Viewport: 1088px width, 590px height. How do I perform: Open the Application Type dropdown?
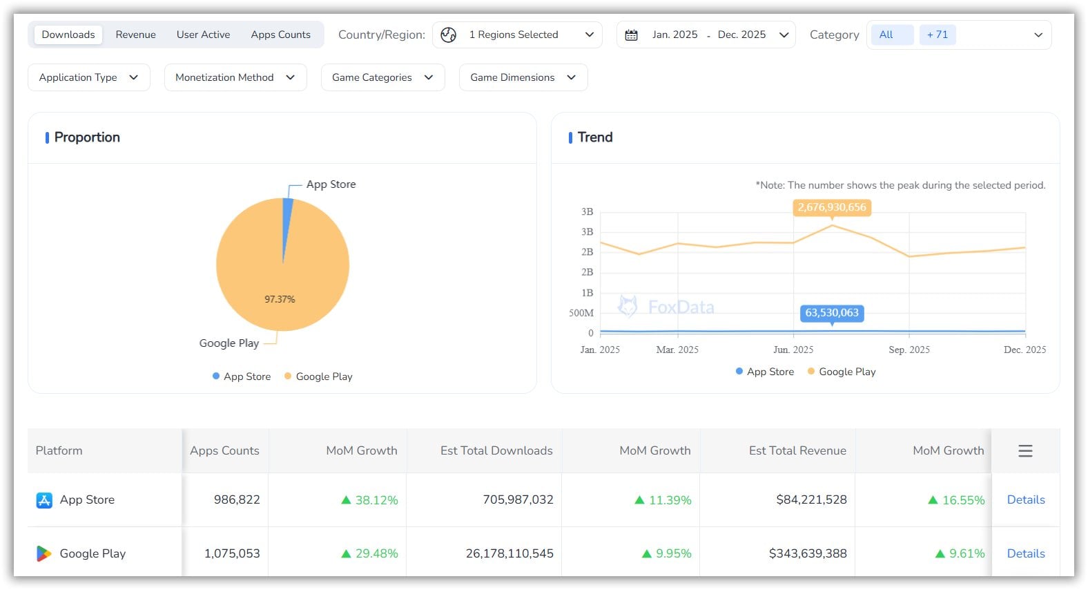coord(88,77)
